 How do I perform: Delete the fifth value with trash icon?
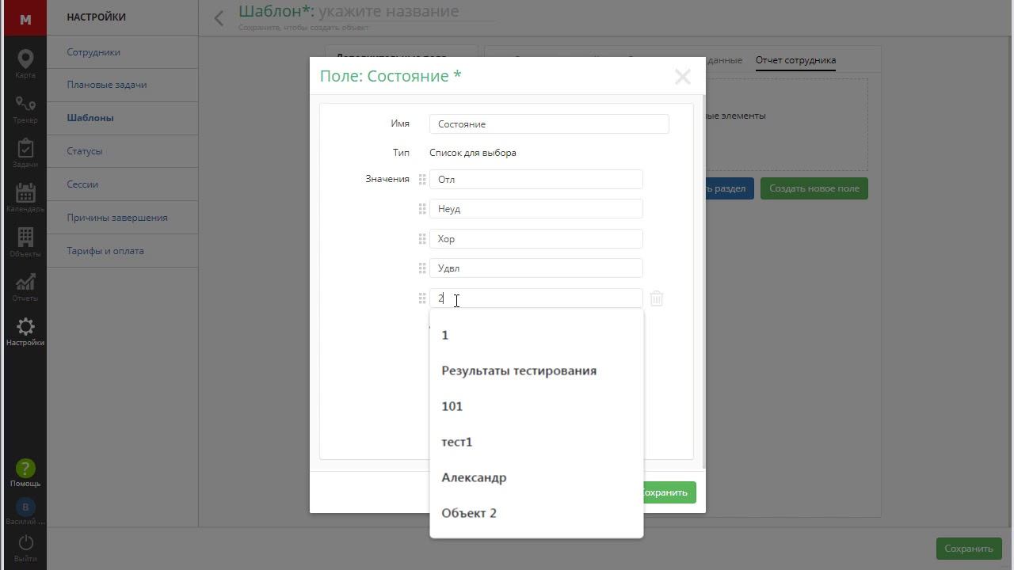coord(656,298)
